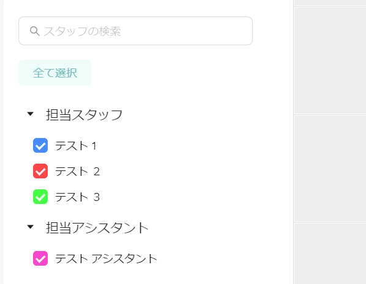The height and width of the screenshot is (284, 366).
Task: Click the top gray calendar cell
Action: (x=330, y=60)
